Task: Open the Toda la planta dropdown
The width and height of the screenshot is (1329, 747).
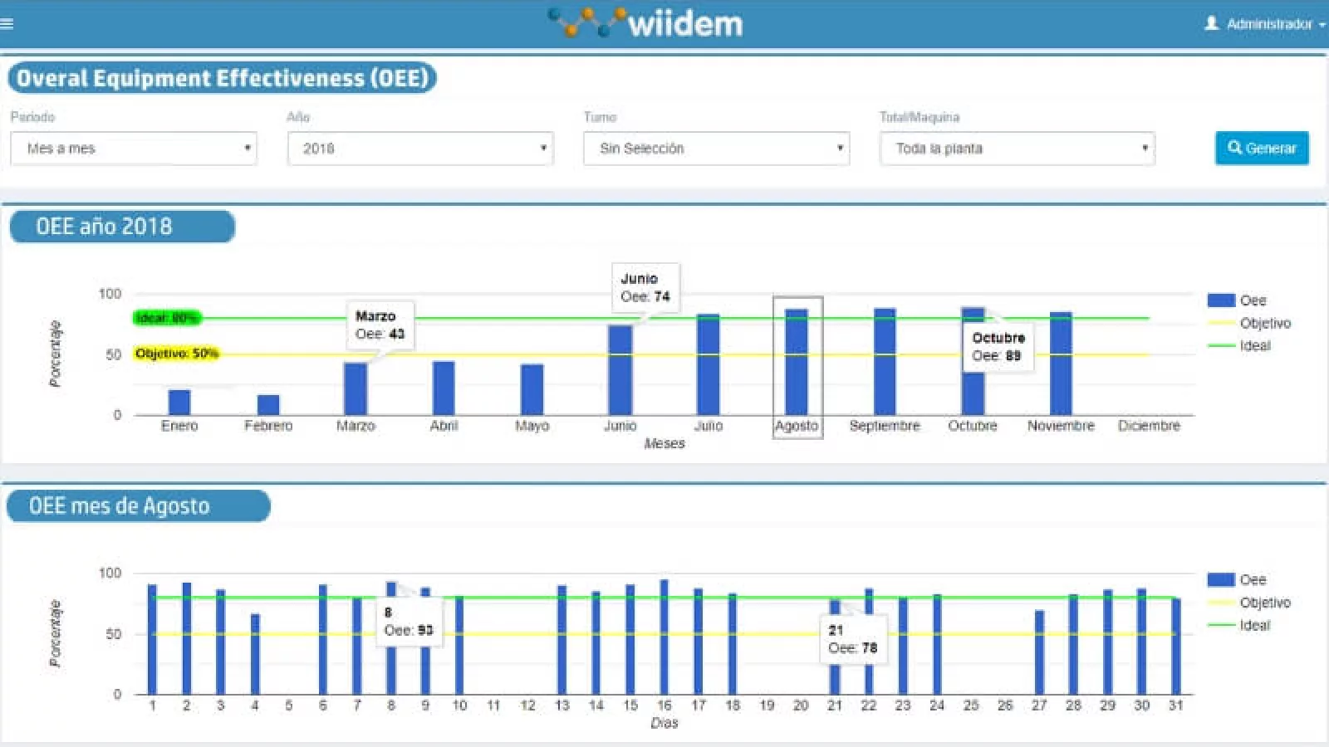Action: point(1017,149)
